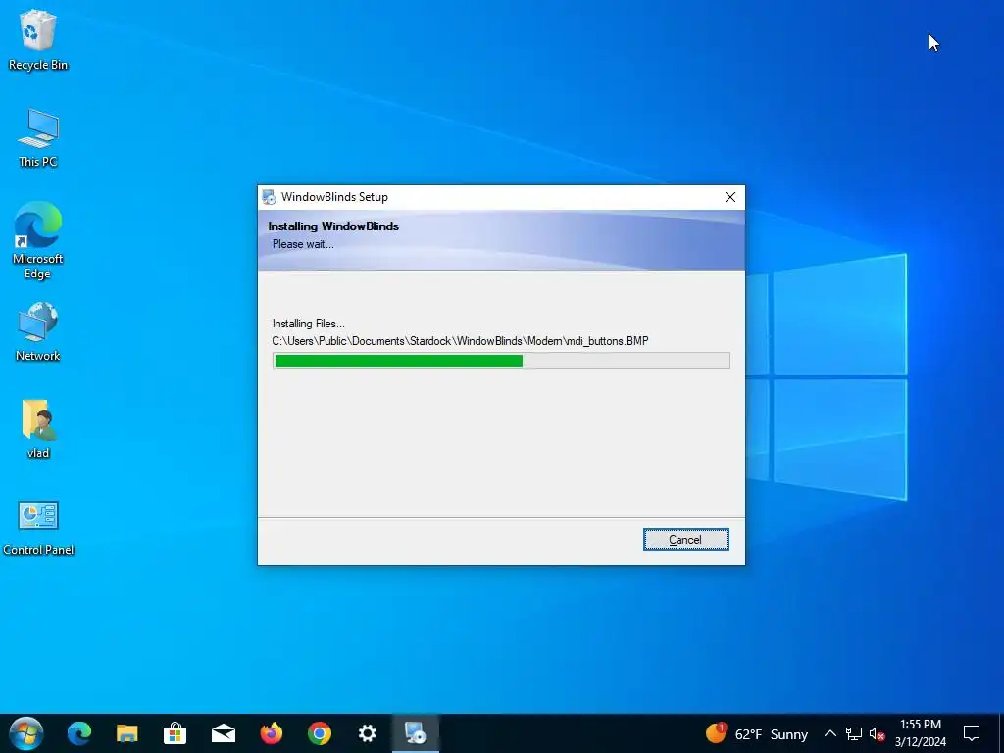The height and width of the screenshot is (753, 1004).
Task: Open Microsoft Store from the taskbar
Action: tap(175, 733)
